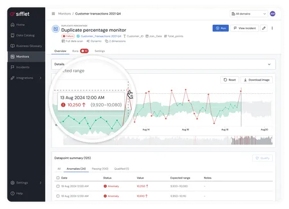Screen dimensions: 289x209
Task: Click the Customer_ID field tag
Action: tap(134, 36)
